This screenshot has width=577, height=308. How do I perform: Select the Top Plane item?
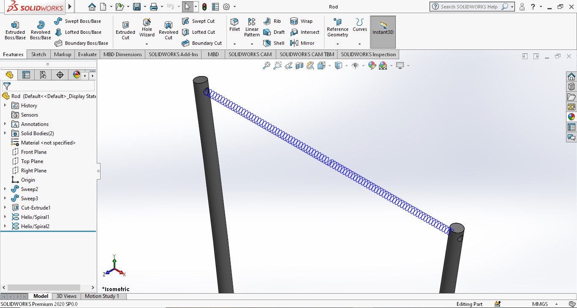point(27,161)
